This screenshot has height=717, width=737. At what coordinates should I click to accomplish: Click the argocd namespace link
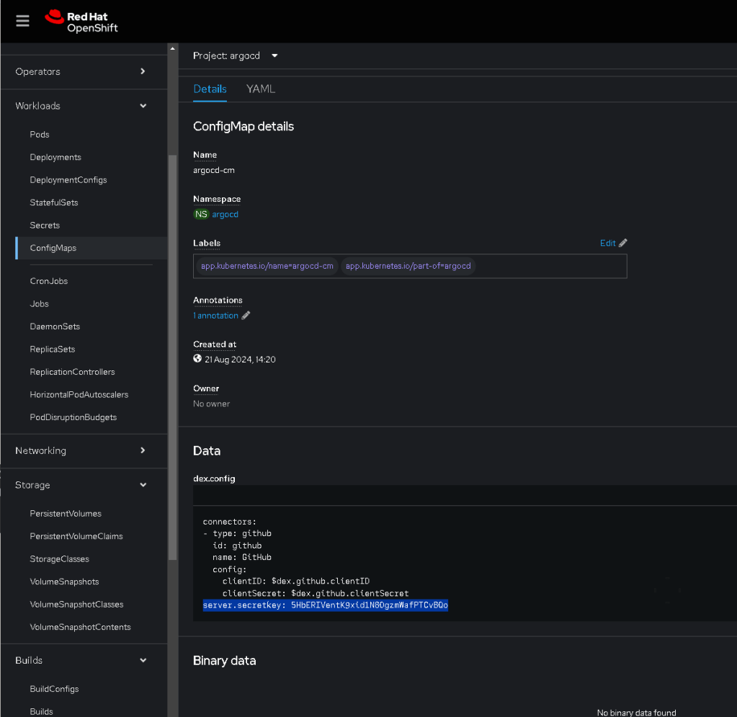coord(225,215)
